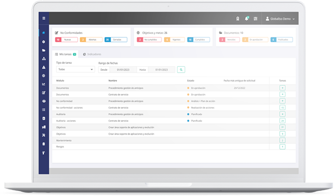334x196 pixels.
Task: Click the Hasta date input field
Action: tap(162, 70)
